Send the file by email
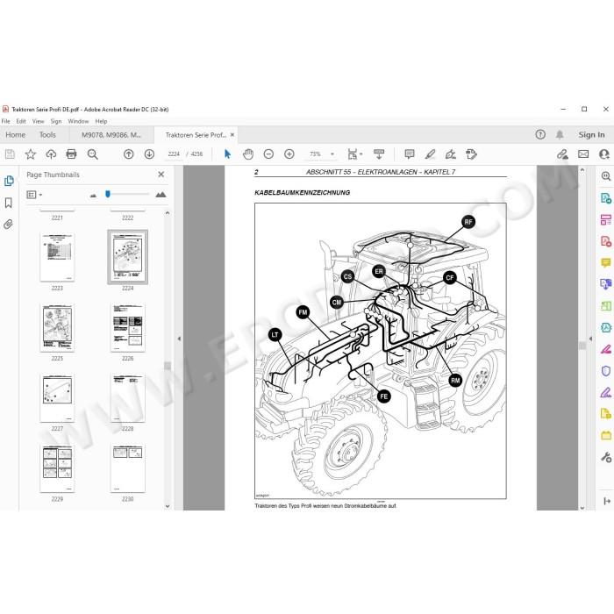 pyautogui.click(x=583, y=154)
